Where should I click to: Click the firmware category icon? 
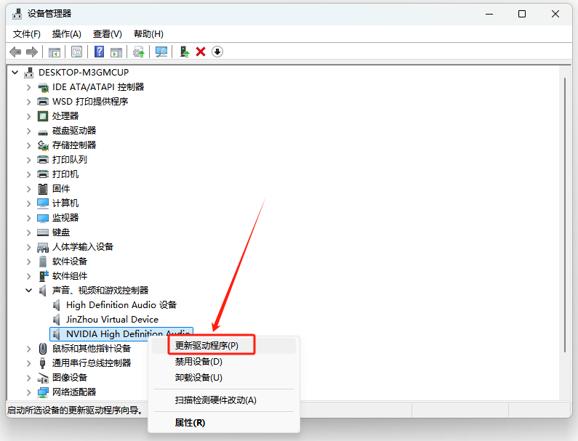pos(43,189)
